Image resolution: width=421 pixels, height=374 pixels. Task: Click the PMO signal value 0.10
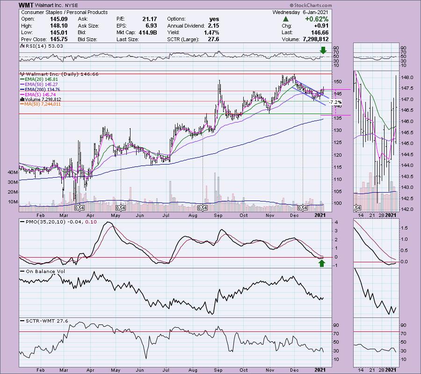coord(91,222)
